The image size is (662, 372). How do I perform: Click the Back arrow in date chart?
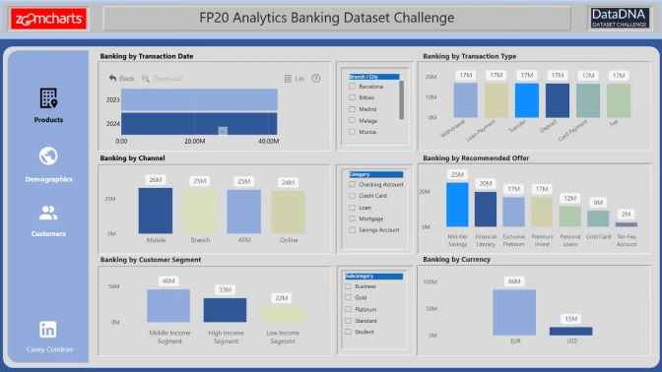point(112,78)
